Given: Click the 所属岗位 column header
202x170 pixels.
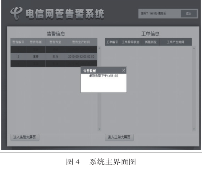Looking at the screenshot, I should tap(151, 42).
